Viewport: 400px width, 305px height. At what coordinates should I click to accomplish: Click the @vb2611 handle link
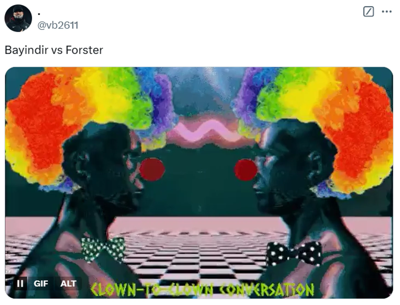[58, 25]
